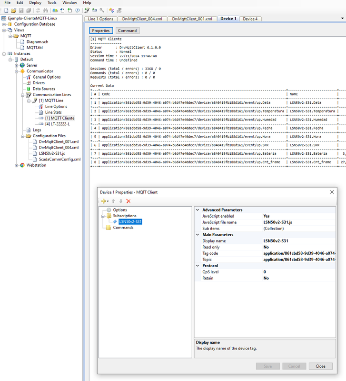Open the File menu

(x=7, y=3)
